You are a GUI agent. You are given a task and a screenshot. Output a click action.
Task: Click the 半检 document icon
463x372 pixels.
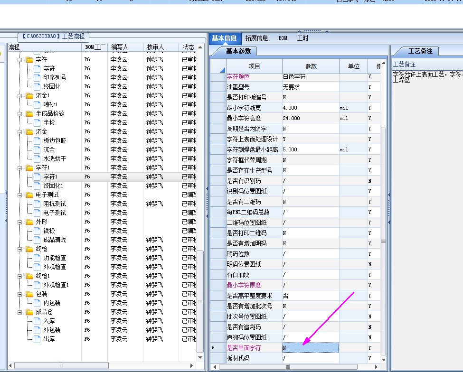[x=37, y=122]
